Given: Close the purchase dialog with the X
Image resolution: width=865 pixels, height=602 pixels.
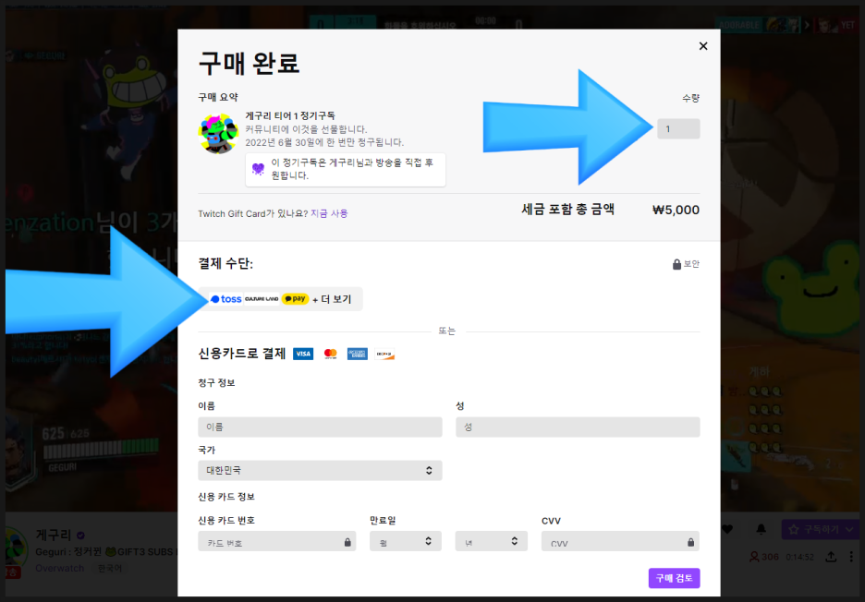Looking at the screenshot, I should click(702, 46).
